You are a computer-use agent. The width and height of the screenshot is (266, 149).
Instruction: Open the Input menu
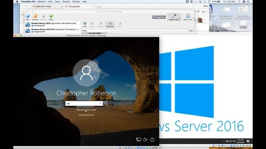[x=57, y=2]
